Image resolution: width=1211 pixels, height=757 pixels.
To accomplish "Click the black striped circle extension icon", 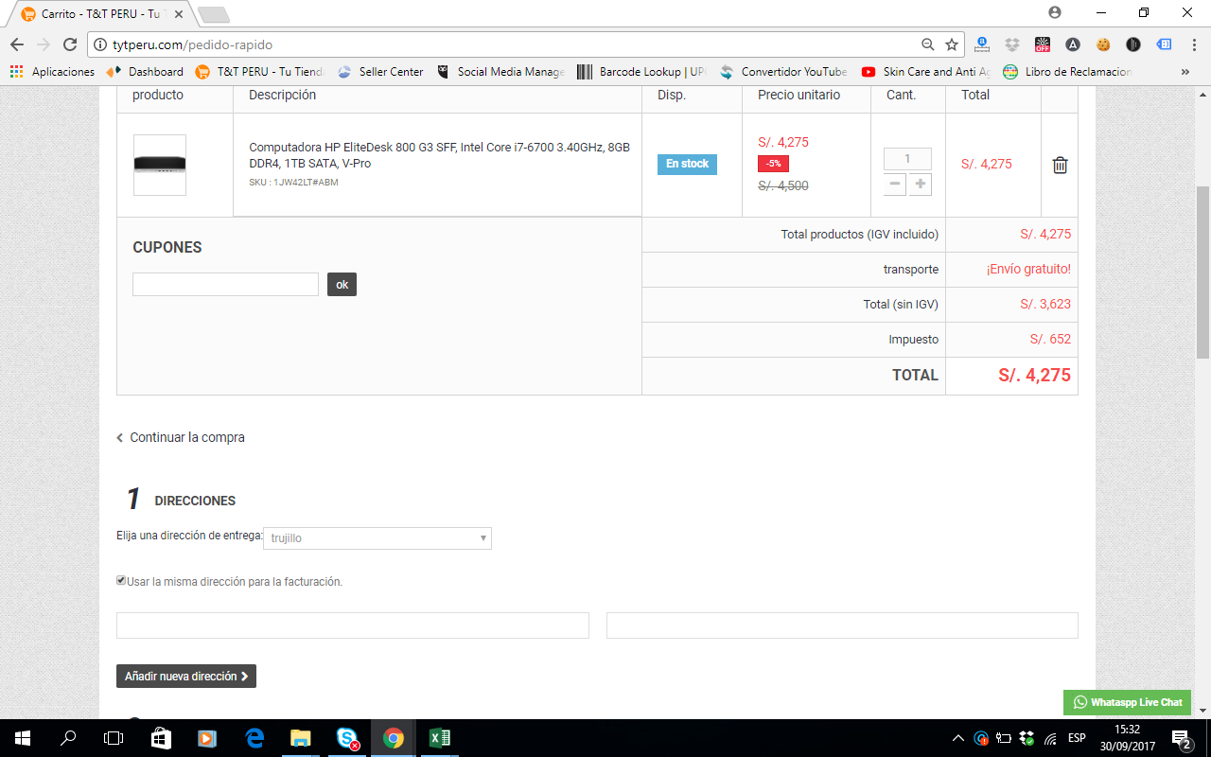I will point(1133,44).
